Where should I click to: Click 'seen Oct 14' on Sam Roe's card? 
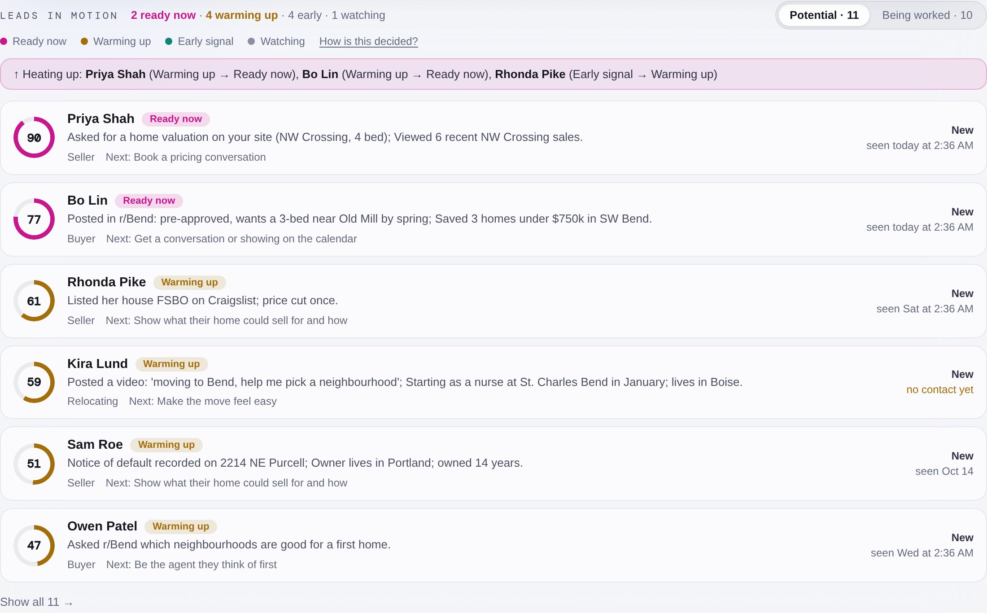tap(944, 471)
